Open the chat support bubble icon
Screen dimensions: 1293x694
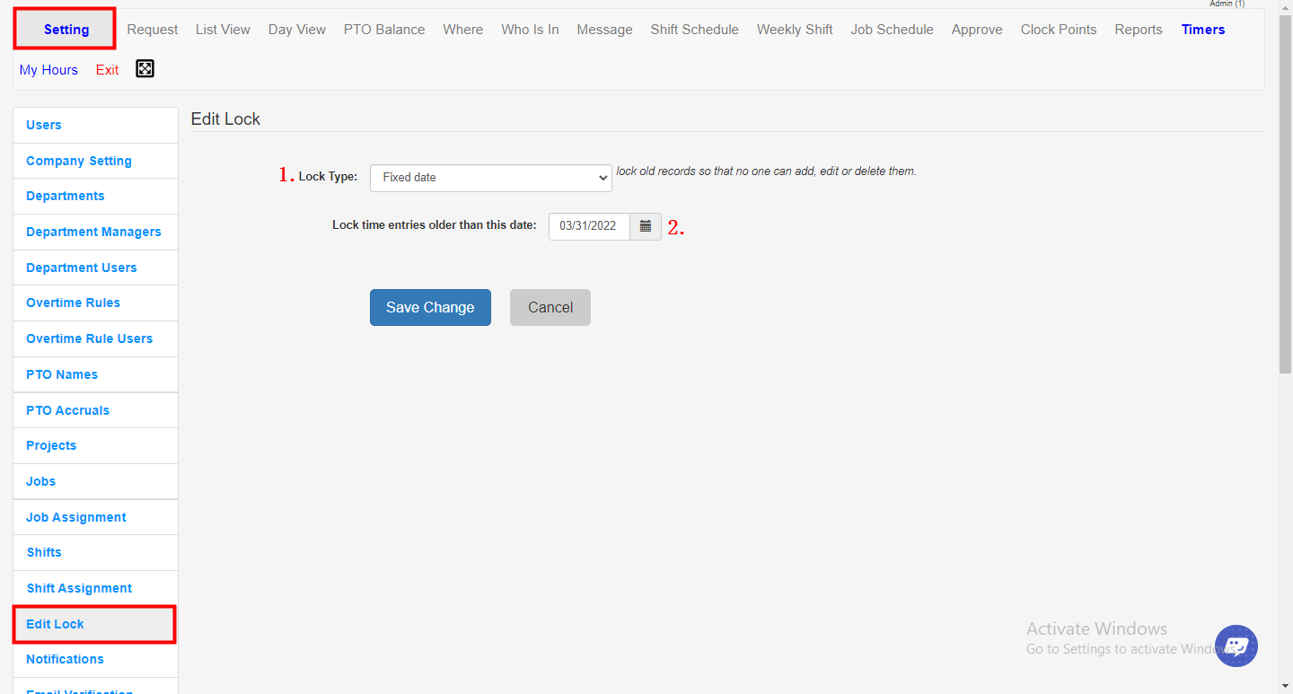(x=1236, y=646)
